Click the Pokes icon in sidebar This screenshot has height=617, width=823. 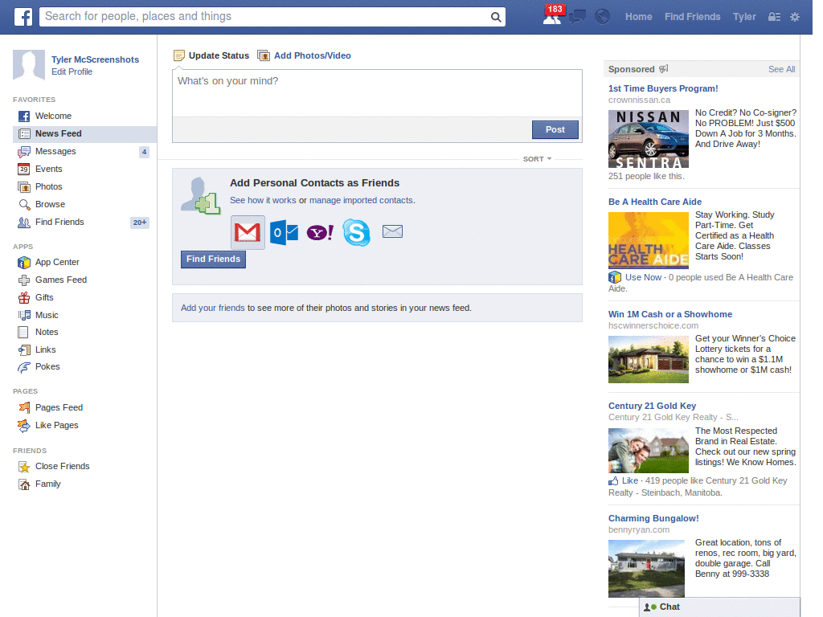(x=24, y=367)
